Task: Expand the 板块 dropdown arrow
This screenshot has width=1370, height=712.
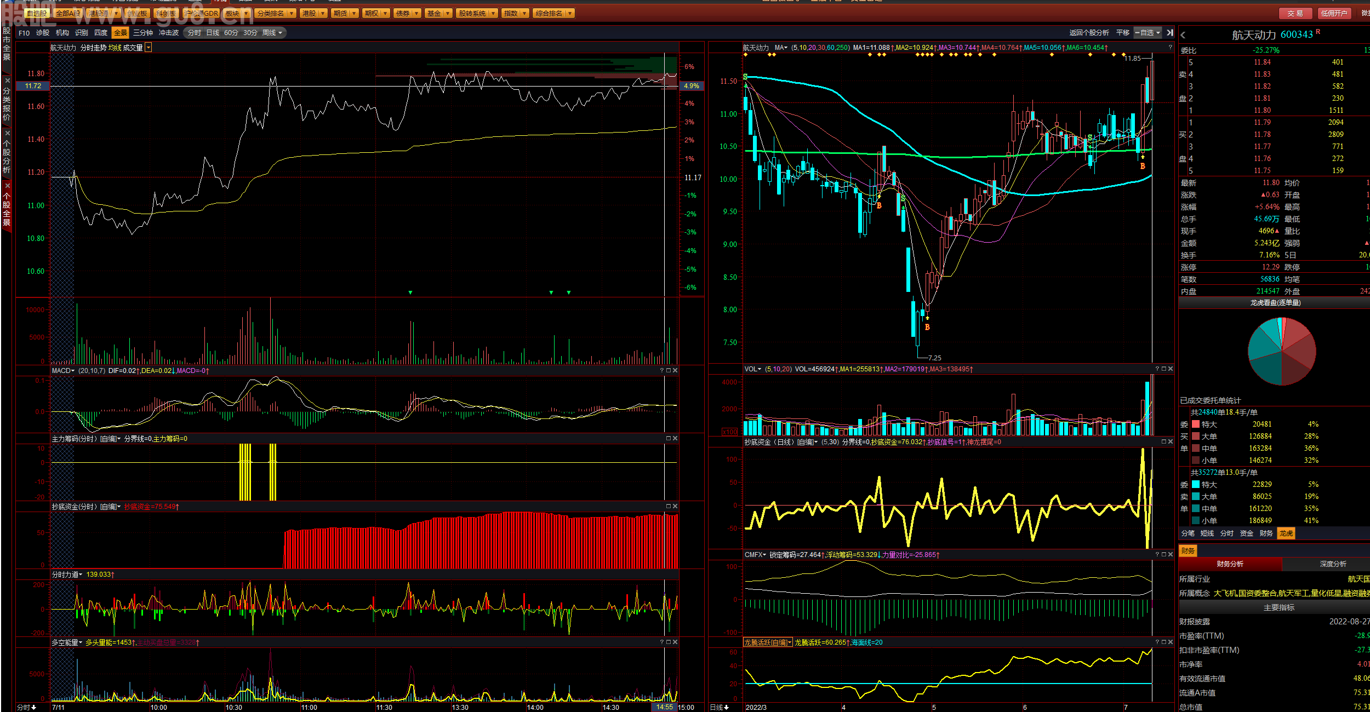Action: [x=246, y=13]
